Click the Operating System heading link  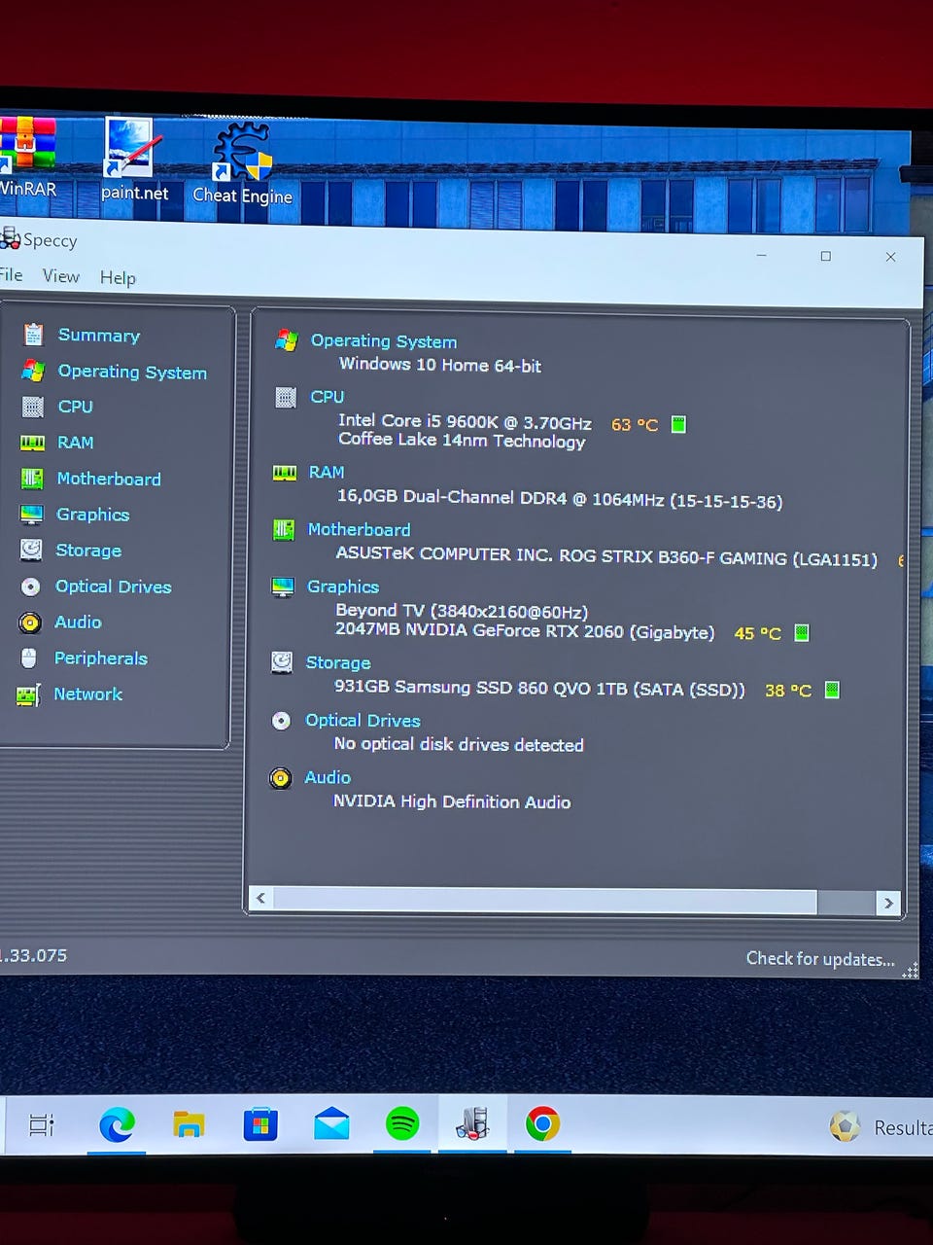pos(384,341)
